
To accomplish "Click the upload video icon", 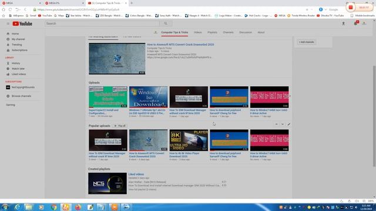I will [x=343, y=23].
